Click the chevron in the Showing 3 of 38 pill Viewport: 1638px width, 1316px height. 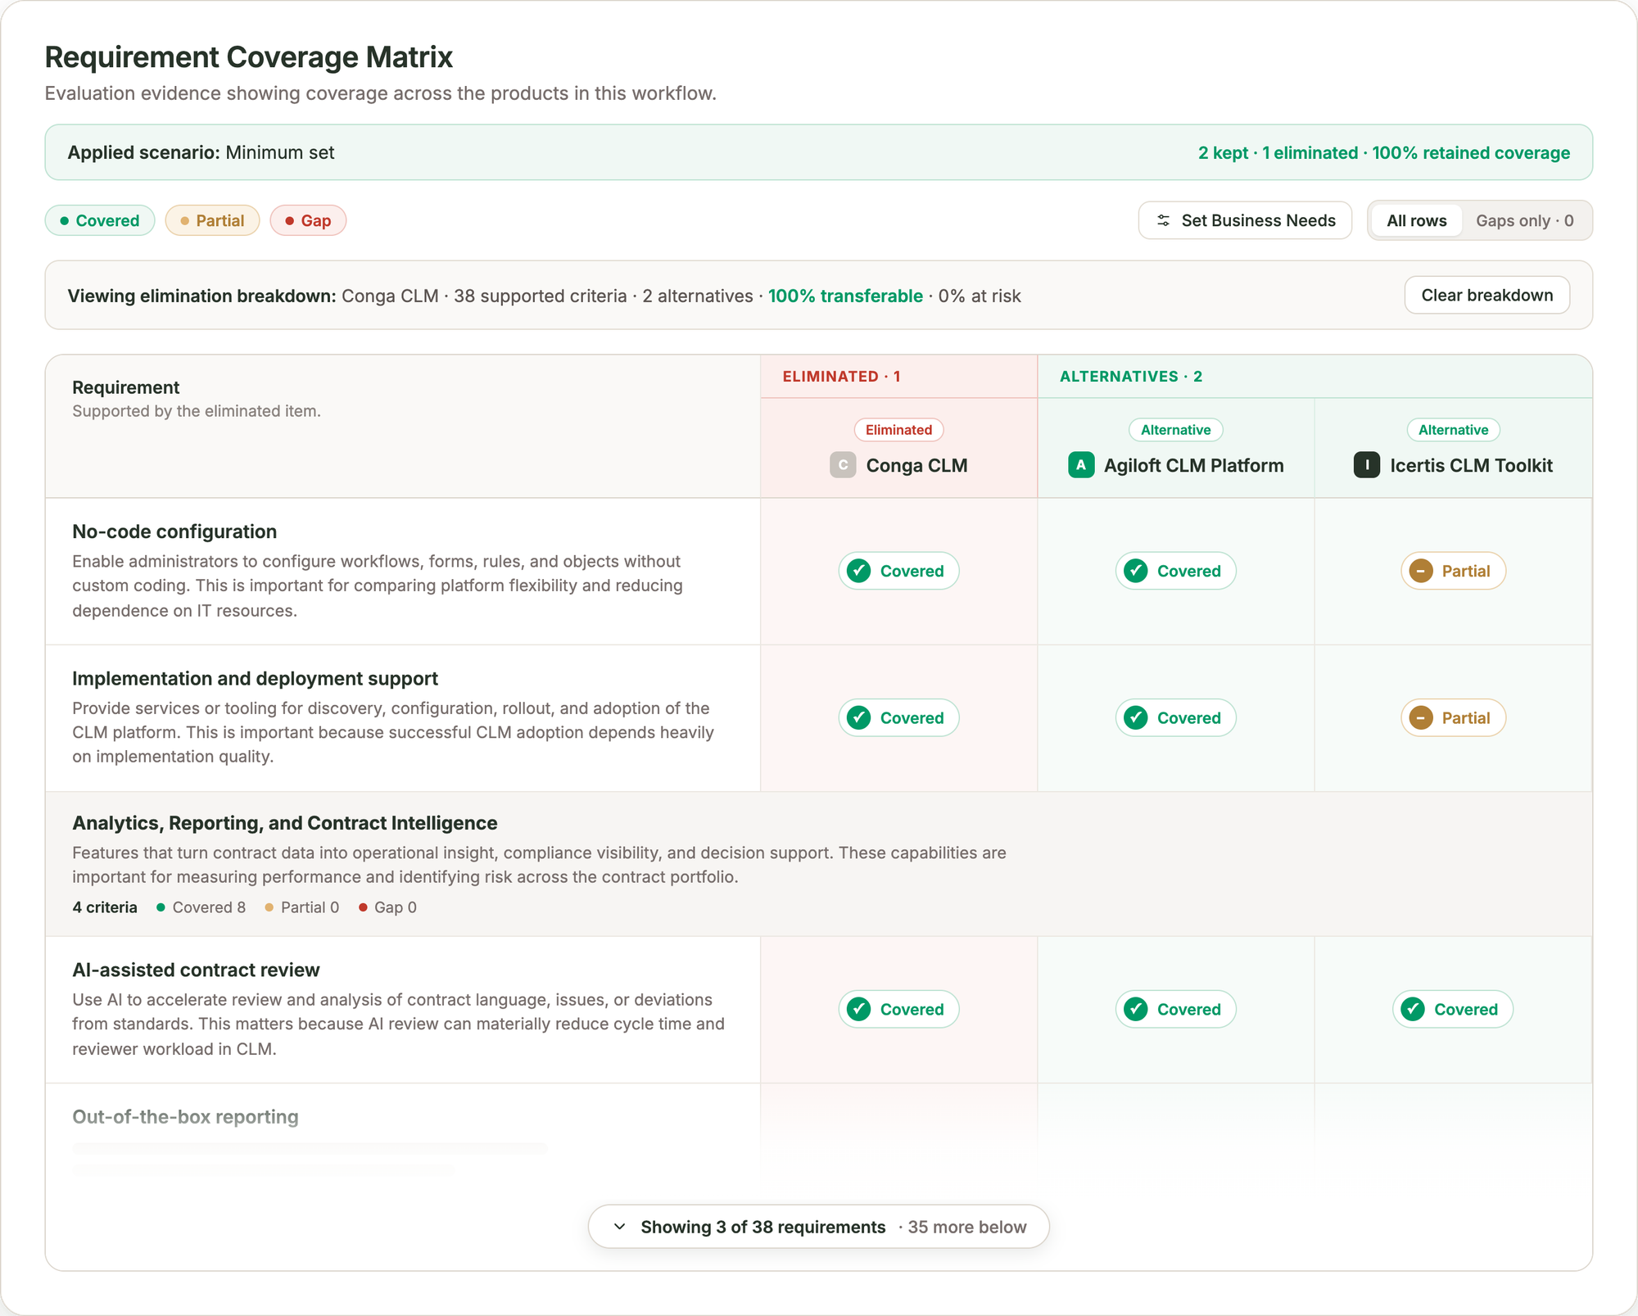pos(620,1227)
